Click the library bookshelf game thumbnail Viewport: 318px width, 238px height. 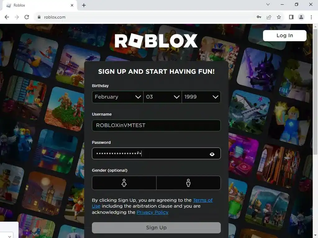(x=278, y=166)
